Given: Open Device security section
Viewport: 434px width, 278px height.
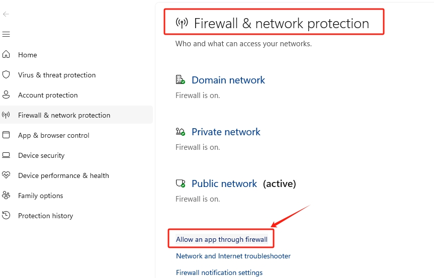Looking at the screenshot, I should click(x=41, y=155).
